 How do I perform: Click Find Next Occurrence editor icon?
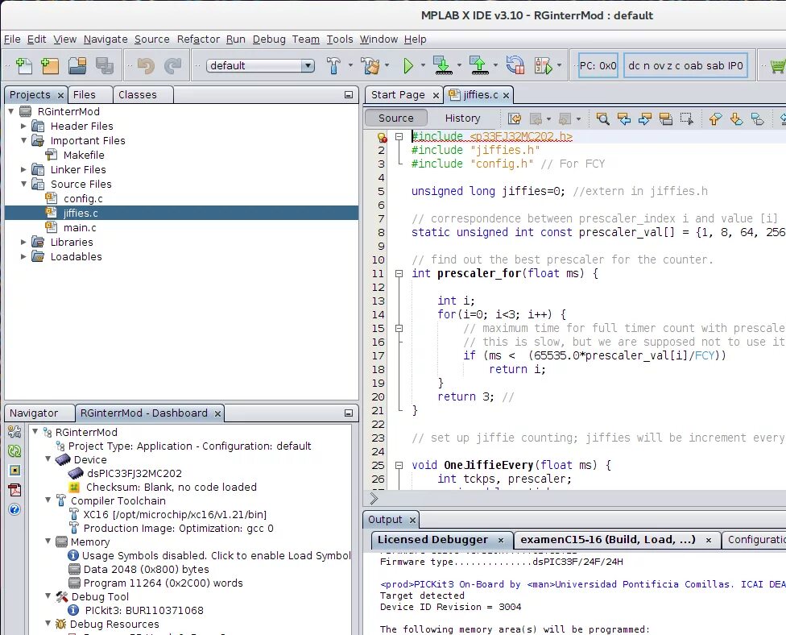click(x=644, y=118)
